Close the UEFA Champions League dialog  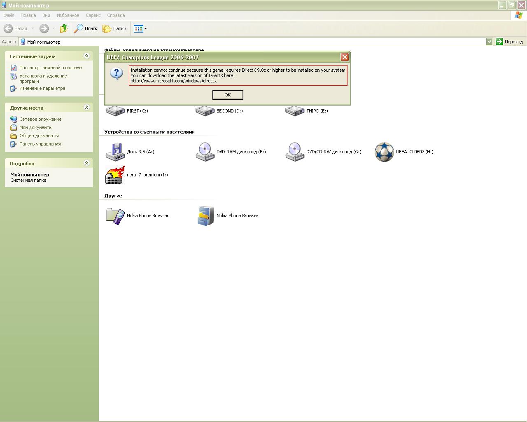(x=345, y=57)
